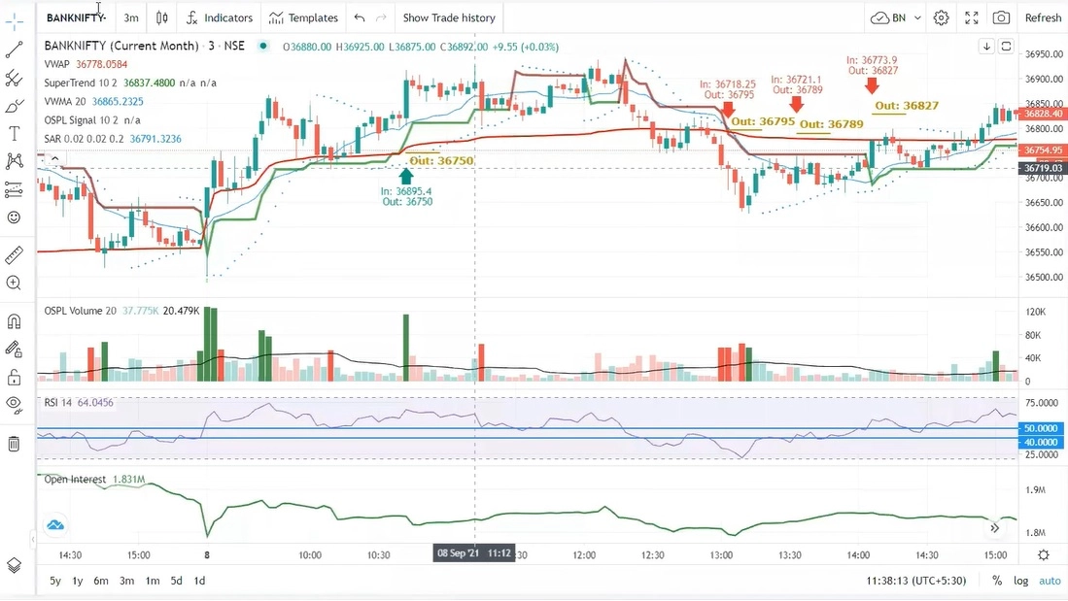Image resolution: width=1068 pixels, height=601 pixels.
Task: Toggle lock all drawing tools
Action: pyautogui.click(x=15, y=377)
